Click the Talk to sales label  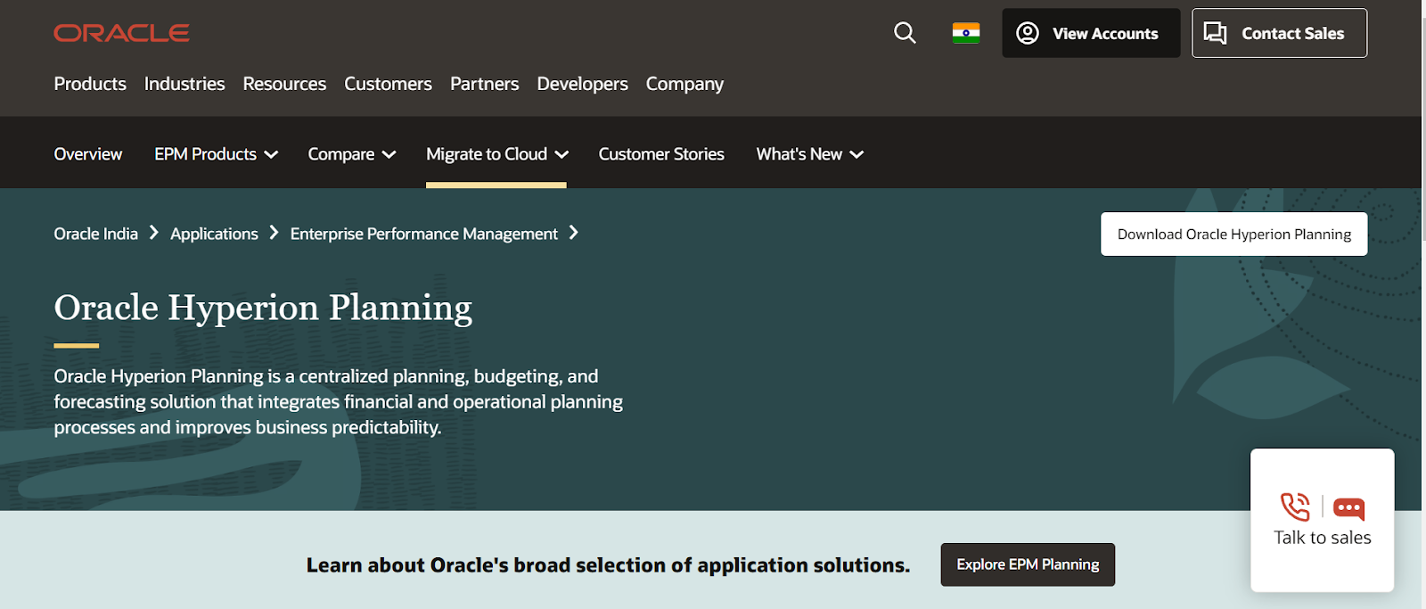click(x=1323, y=538)
